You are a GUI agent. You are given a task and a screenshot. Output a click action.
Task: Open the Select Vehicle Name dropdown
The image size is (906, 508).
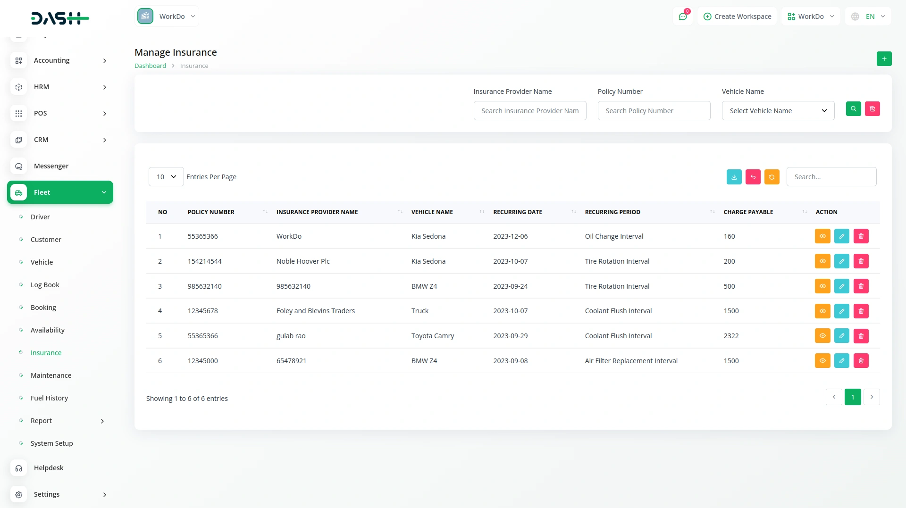click(x=778, y=111)
